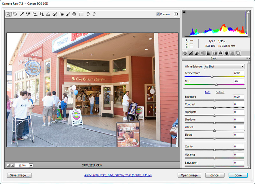Click the storefront photo preview image

pyautogui.click(x=92, y=90)
